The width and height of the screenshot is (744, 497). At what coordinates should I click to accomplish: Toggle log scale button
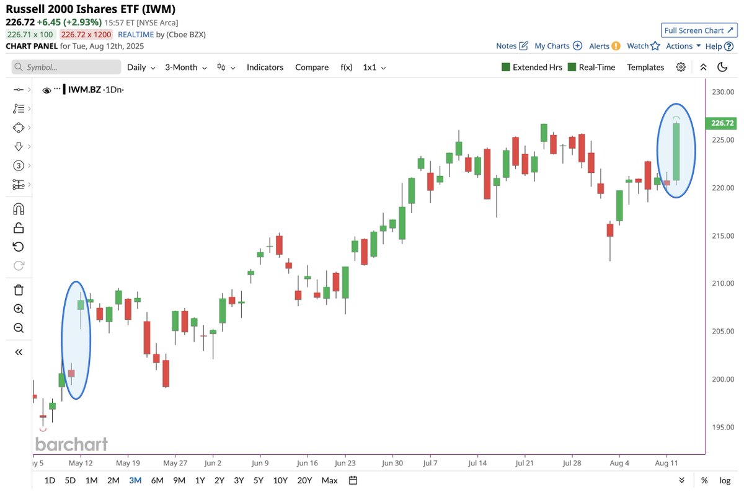[x=725, y=480]
